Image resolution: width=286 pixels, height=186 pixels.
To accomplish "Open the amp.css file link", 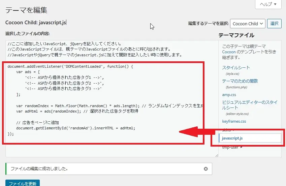I will 229,95.
